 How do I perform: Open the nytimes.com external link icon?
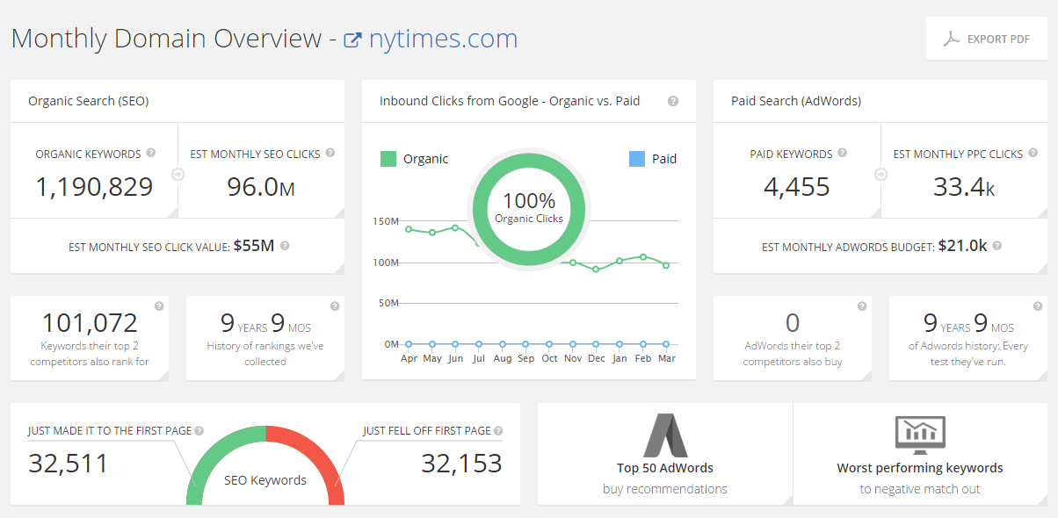click(352, 40)
